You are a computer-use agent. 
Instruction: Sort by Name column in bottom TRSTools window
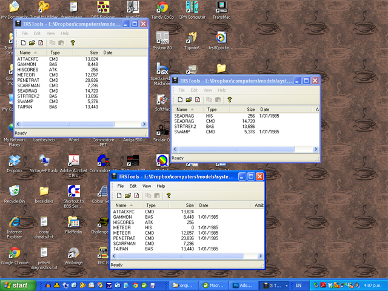[127, 206]
